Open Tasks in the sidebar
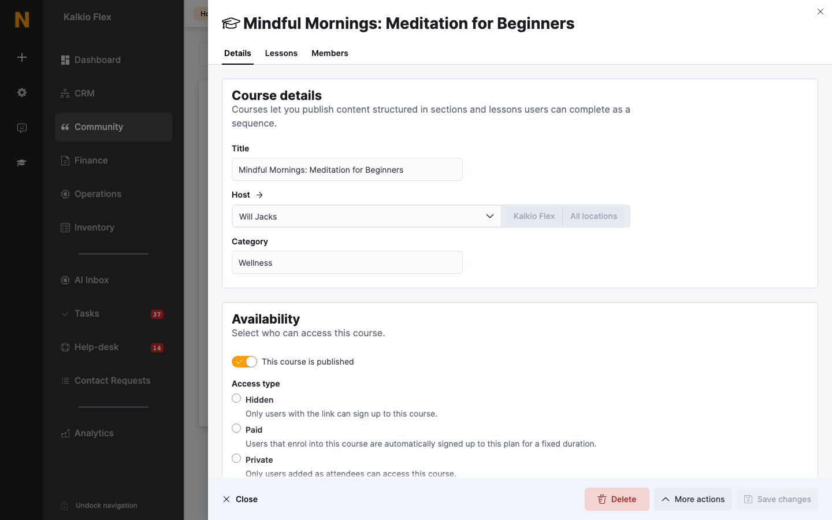 click(x=113, y=314)
